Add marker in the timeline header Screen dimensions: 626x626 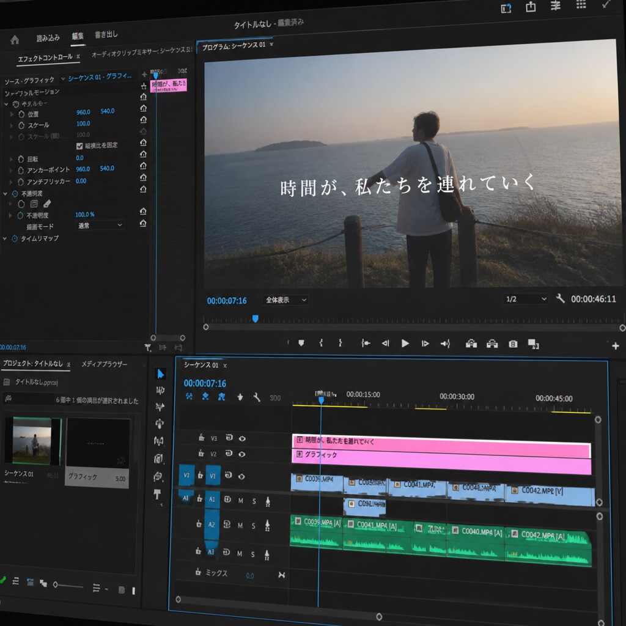[240, 397]
